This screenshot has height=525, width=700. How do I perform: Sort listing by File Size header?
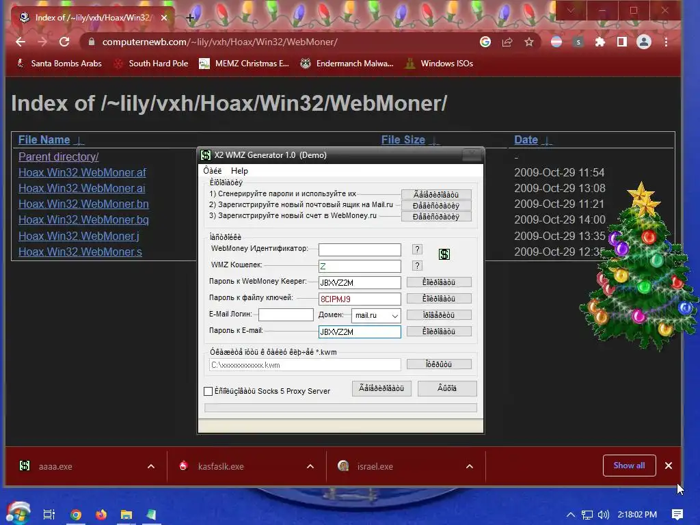(403, 139)
